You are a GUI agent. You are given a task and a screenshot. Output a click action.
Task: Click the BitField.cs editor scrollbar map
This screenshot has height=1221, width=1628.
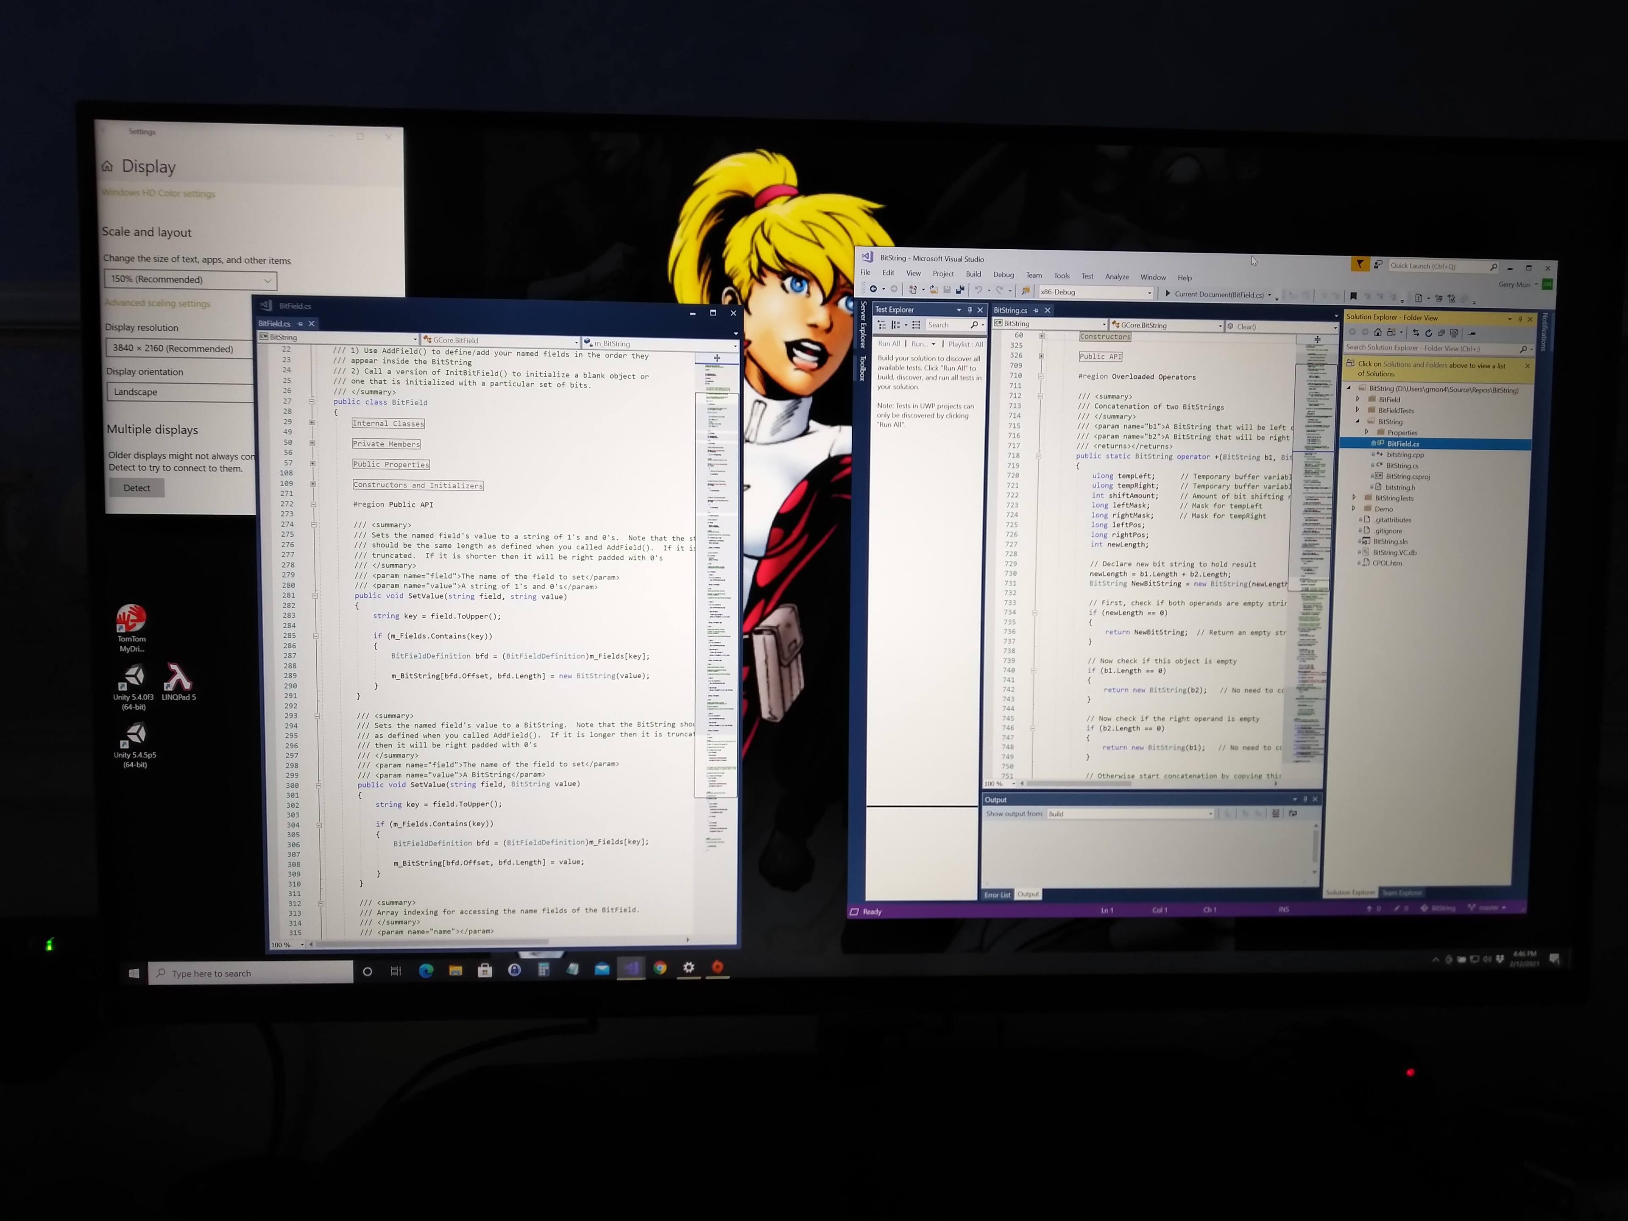tap(715, 589)
